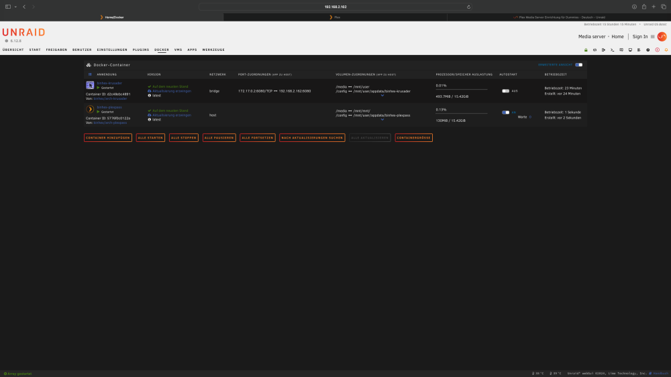Click the Safari share icon
Viewport: 671px width, 377px height.
(644, 7)
